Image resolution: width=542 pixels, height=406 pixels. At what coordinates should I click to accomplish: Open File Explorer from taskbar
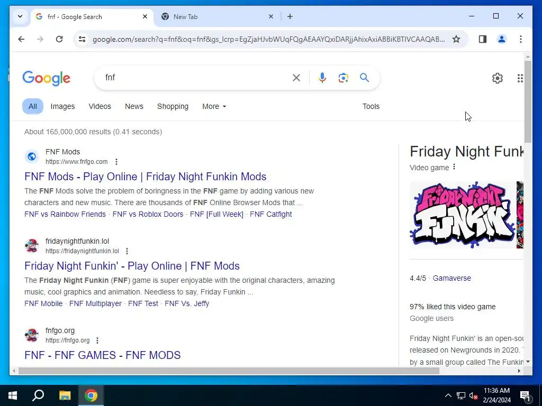click(x=65, y=395)
